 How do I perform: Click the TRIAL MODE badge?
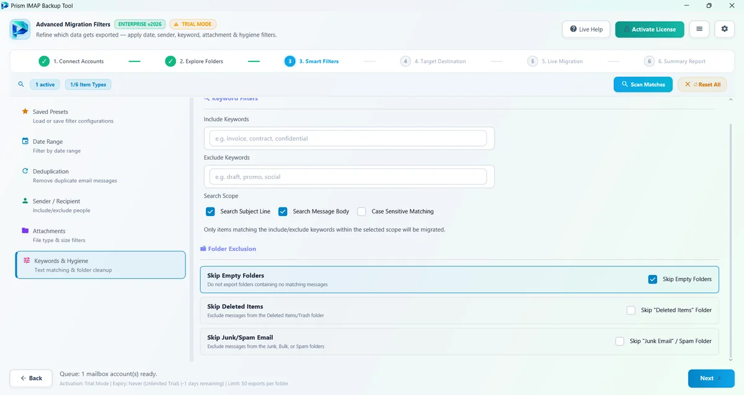point(192,24)
